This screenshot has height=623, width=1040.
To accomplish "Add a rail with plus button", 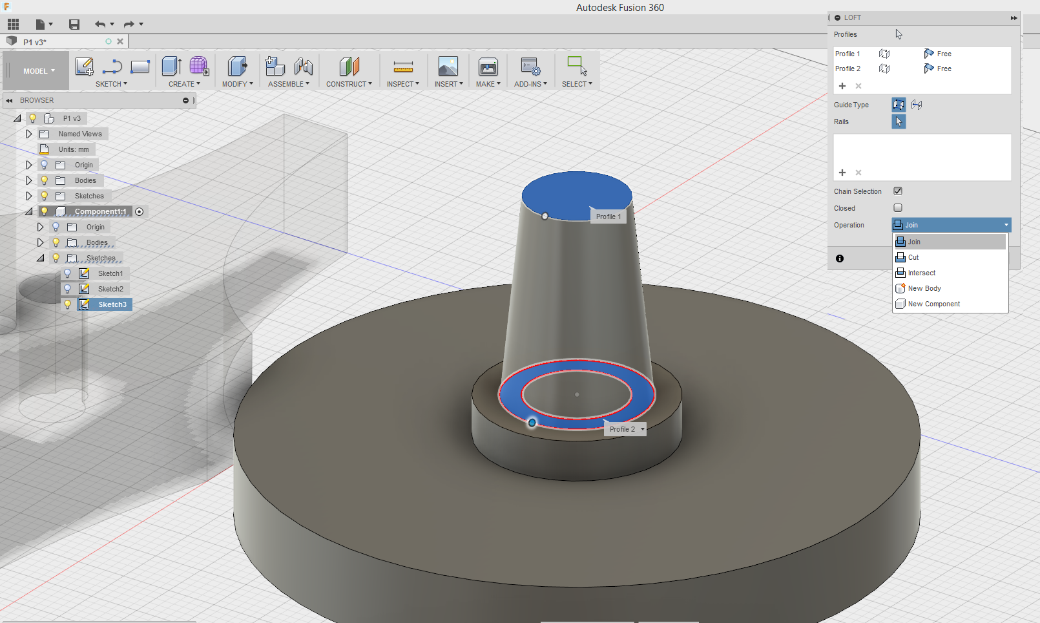I will click(x=842, y=173).
